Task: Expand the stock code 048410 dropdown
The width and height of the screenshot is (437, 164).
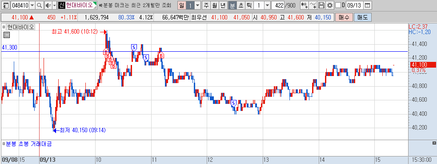Action: pyautogui.click(x=32, y=5)
